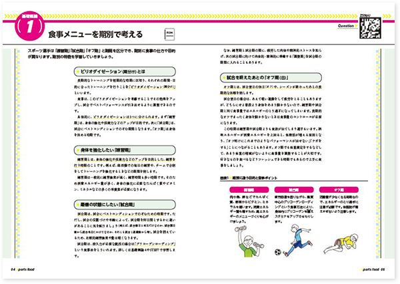The width and height of the screenshot is (400, 284).
Task: Click the pink 試合期 label in the chart
Action: pos(294,190)
